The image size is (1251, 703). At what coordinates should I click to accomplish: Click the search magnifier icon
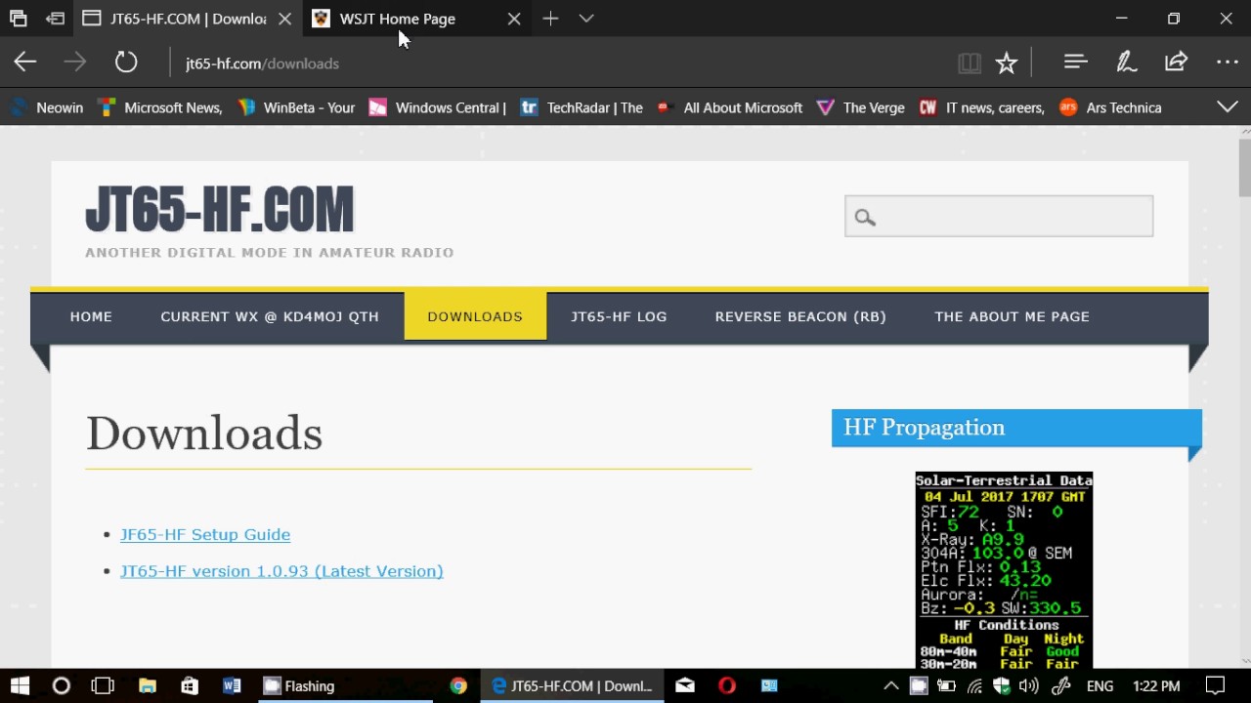865,217
